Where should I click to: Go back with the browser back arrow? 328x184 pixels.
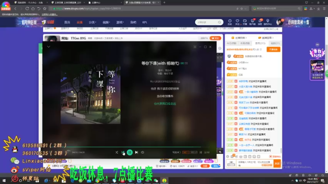coord(15,9)
